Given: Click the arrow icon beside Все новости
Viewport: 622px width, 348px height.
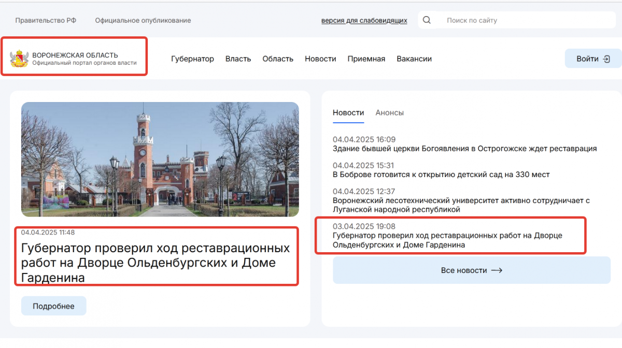Looking at the screenshot, I should click(x=497, y=270).
